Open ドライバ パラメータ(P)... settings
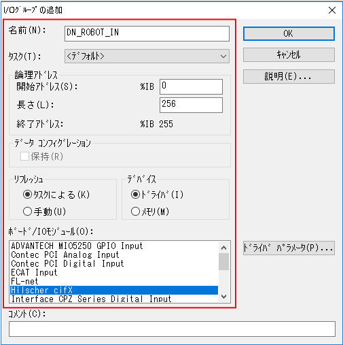343x345 pixels. point(289,248)
